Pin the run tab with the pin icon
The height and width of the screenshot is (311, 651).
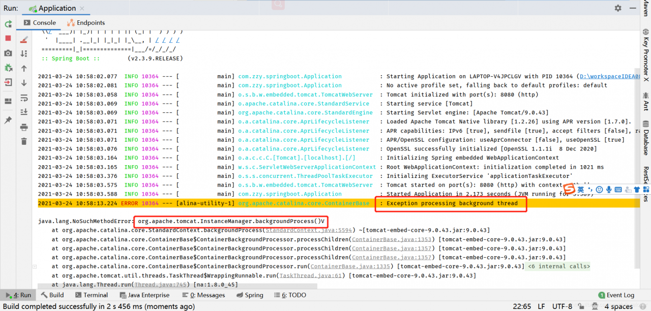pyautogui.click(x=8, y=120)
